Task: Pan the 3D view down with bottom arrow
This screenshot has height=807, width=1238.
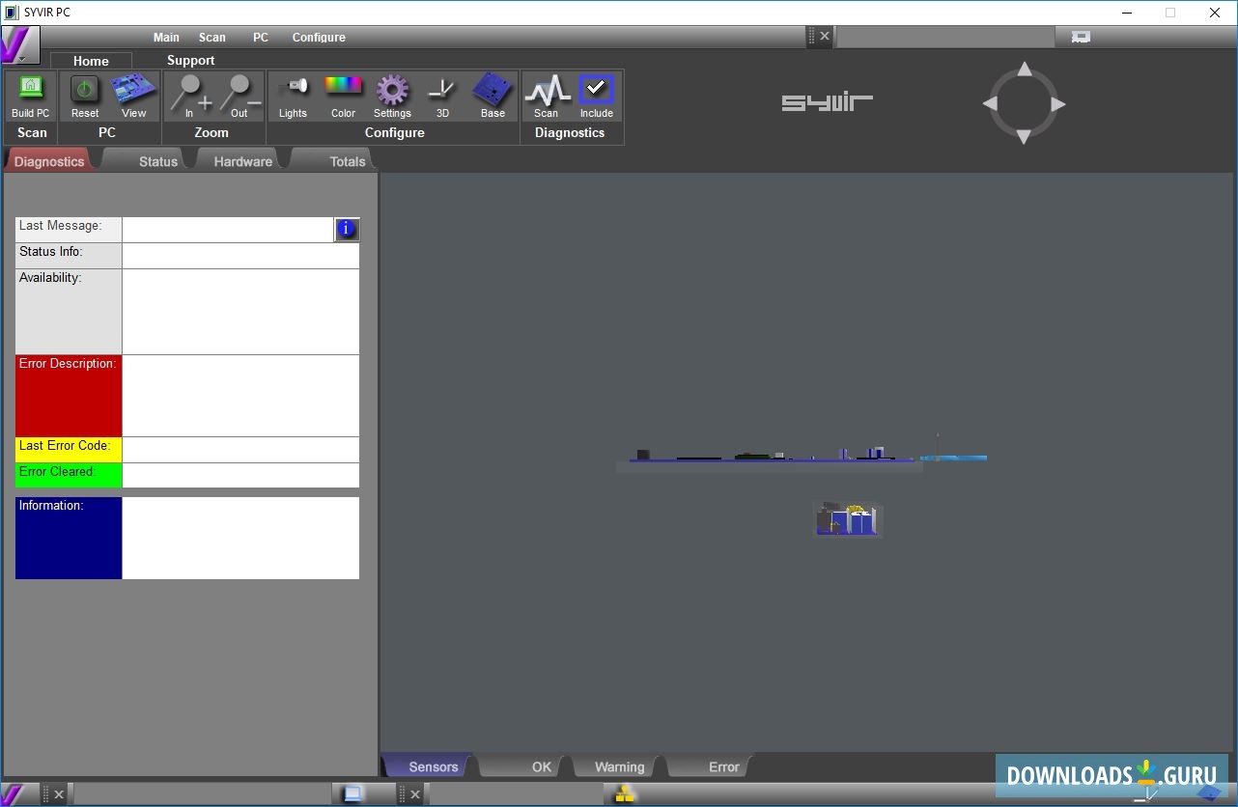Action: 1025,138
